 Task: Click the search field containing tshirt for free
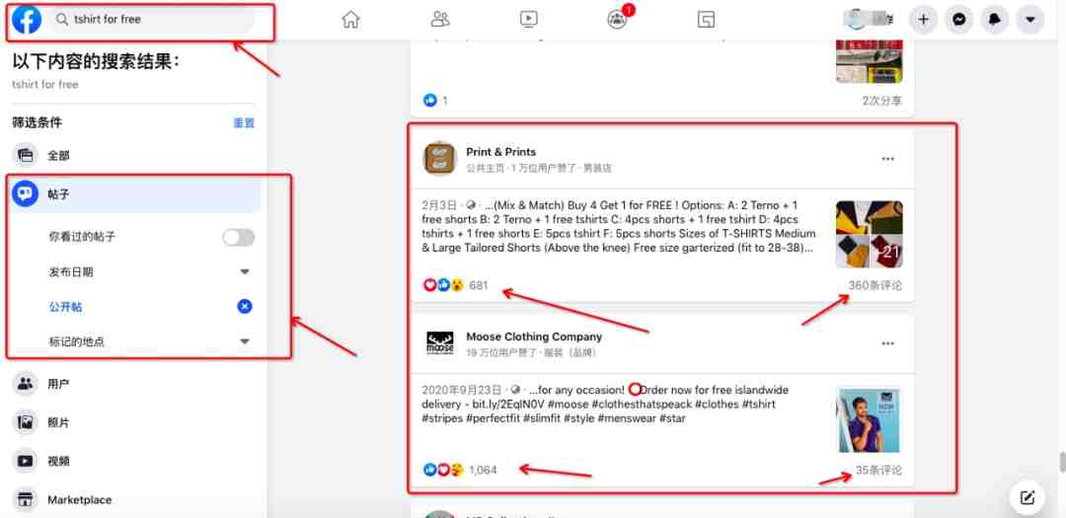click(x=152, y=20)
